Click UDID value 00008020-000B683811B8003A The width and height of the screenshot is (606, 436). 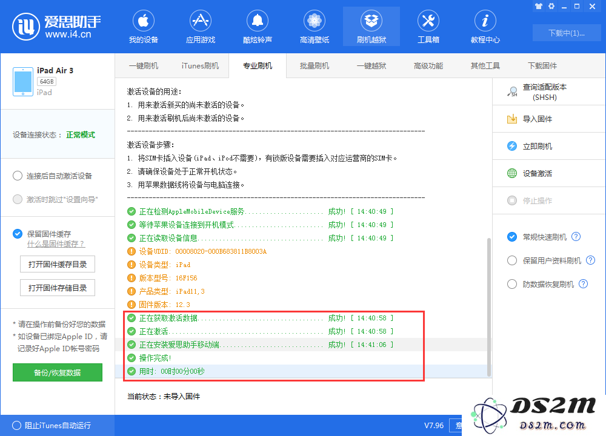[x=221, y=251]
